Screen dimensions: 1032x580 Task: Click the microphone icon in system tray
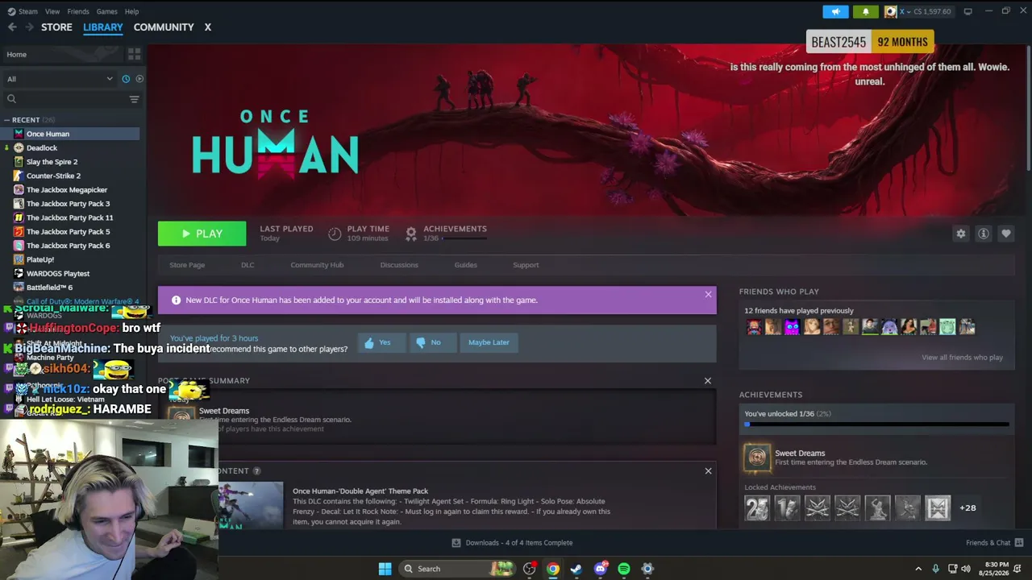pyautogui.click(x=935, y=569)
